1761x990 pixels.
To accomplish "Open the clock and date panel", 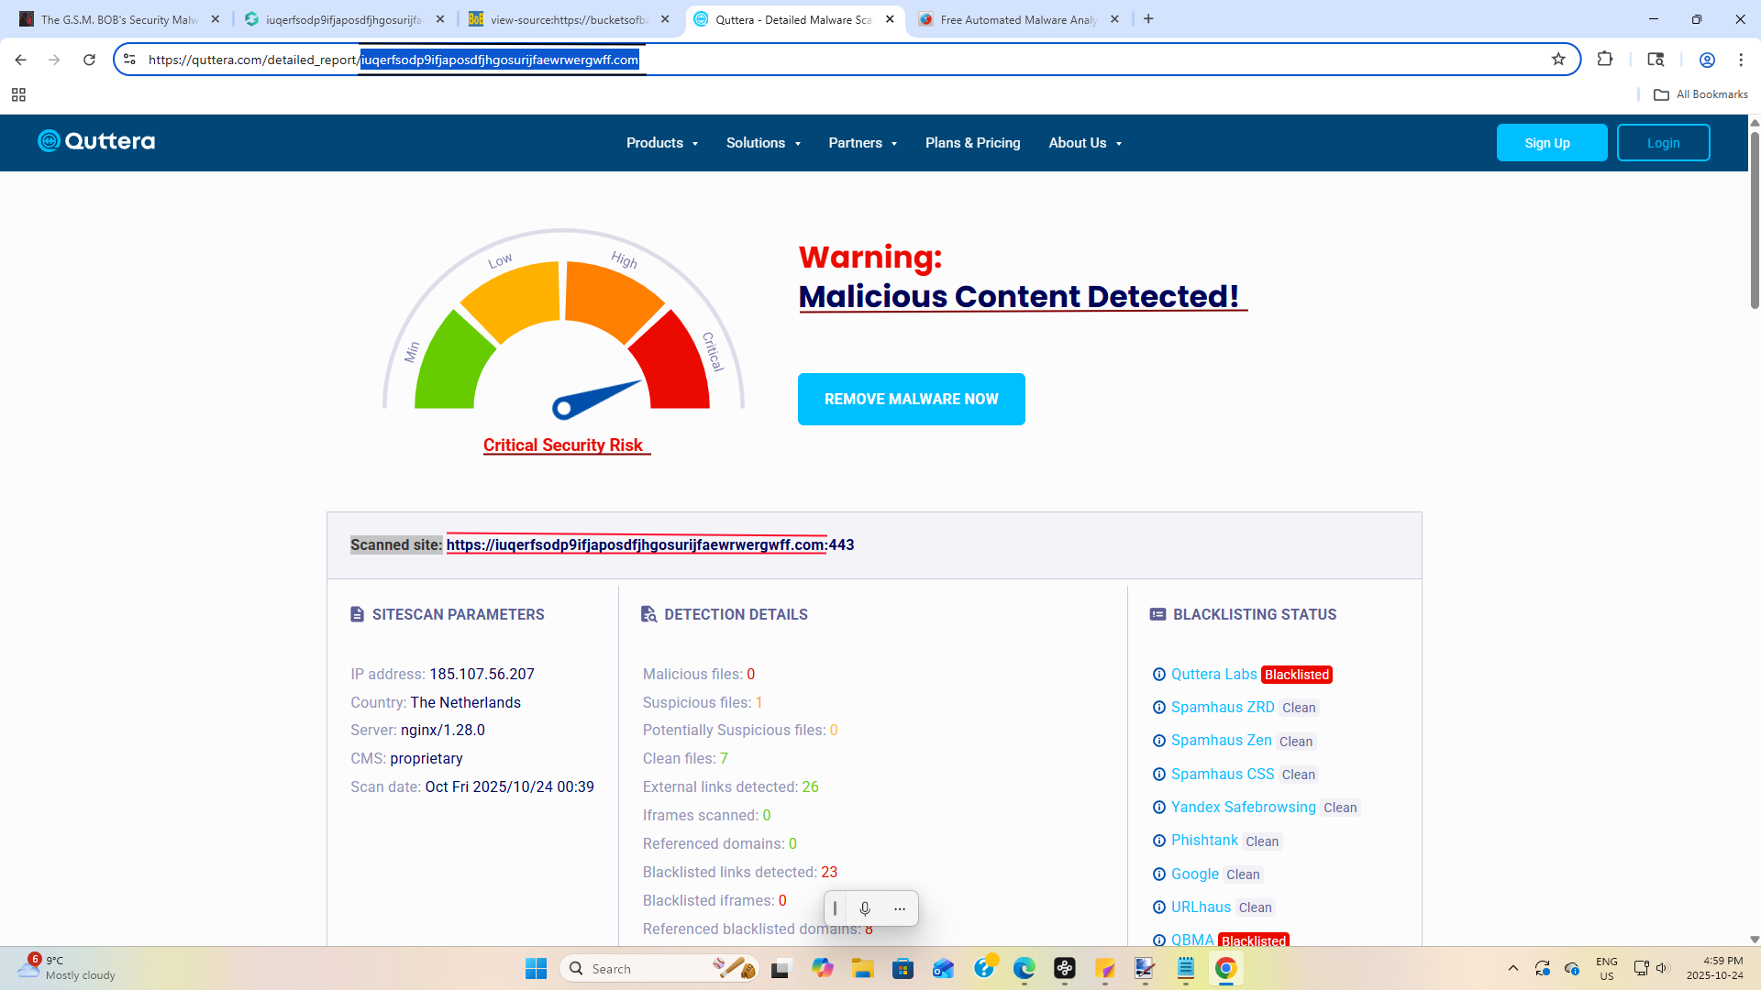I will [x=1714, y=968].
